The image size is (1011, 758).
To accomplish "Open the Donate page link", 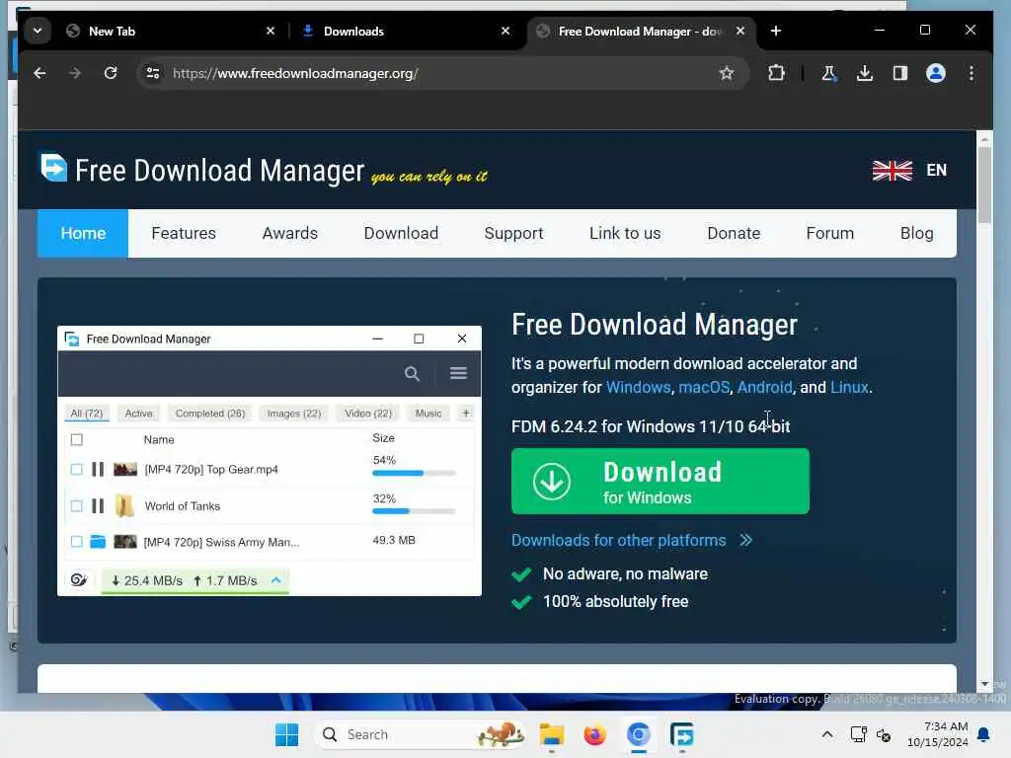I will (x=734, y=233).
